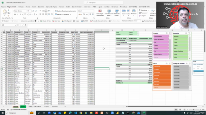Toggle Salvamento Automático switch
The height and width of the screenshot is (115, 206).
[37, 21]
